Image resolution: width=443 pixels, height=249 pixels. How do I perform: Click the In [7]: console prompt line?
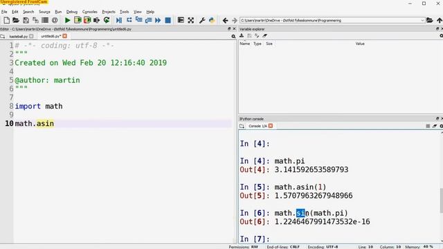click(255, 239)
